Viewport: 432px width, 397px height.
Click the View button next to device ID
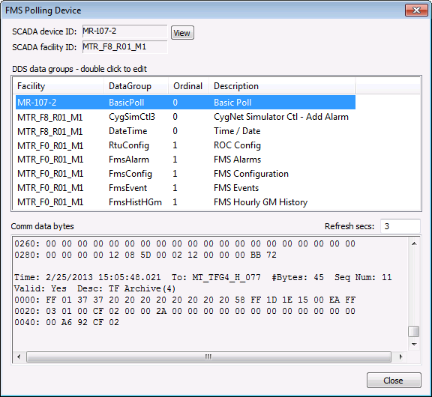[182, 33]
